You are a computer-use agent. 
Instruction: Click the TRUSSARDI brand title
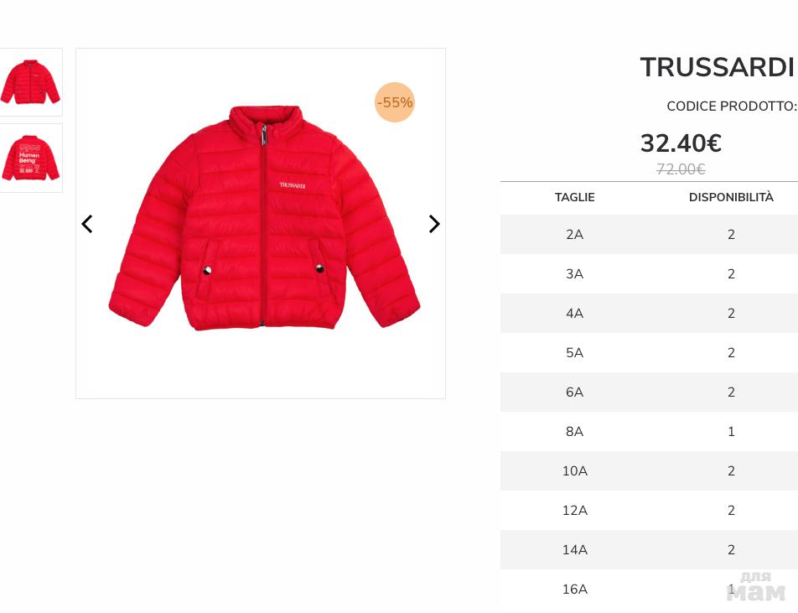coord(717,68)
